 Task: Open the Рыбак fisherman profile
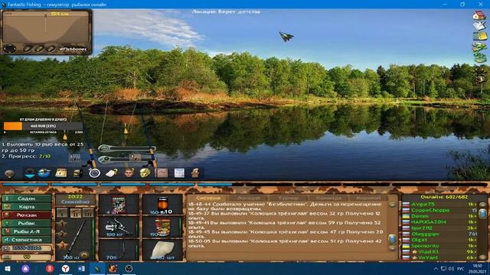[27, 223]
